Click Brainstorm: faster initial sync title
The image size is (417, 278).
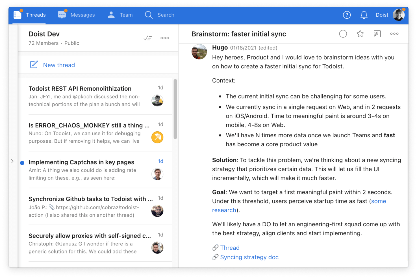tap(239, 34)
